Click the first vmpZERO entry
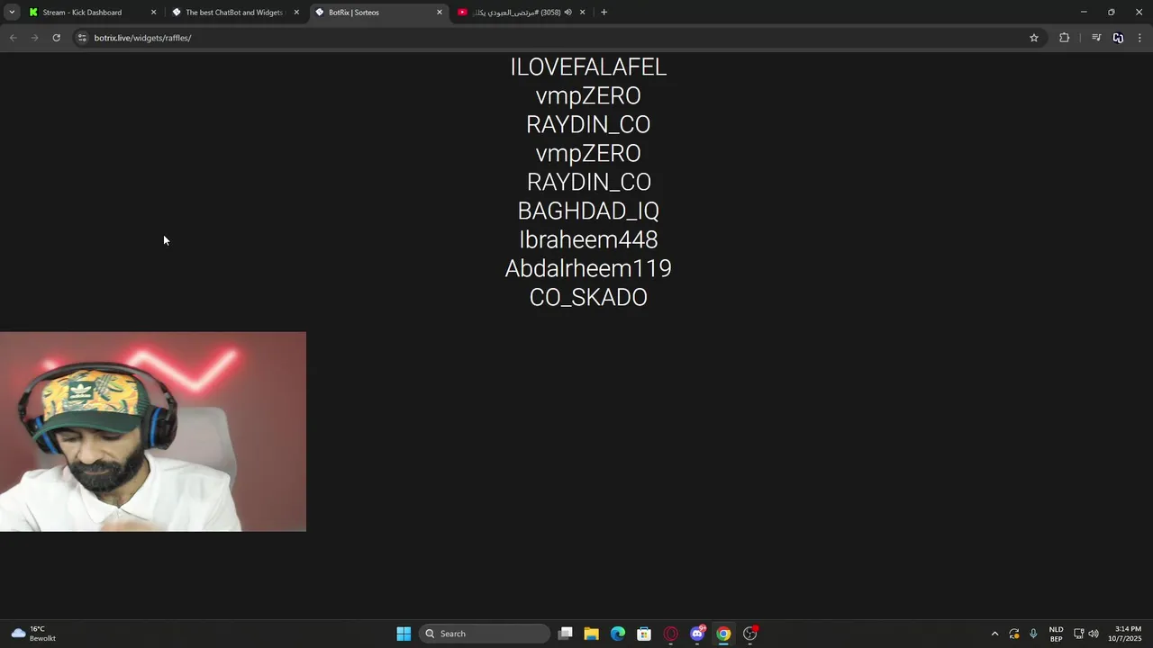The image size is (1153, 648). click(x=588, y=96)
